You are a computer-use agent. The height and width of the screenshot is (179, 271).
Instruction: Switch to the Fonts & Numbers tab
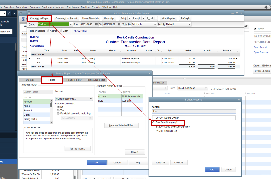pos(96,80)
